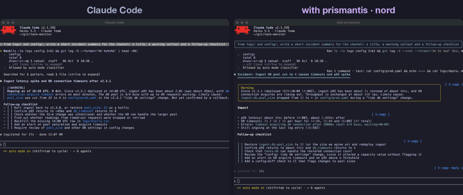
Task: Toggle auto mode on in prismantis window
Action: tap(251, 188)
